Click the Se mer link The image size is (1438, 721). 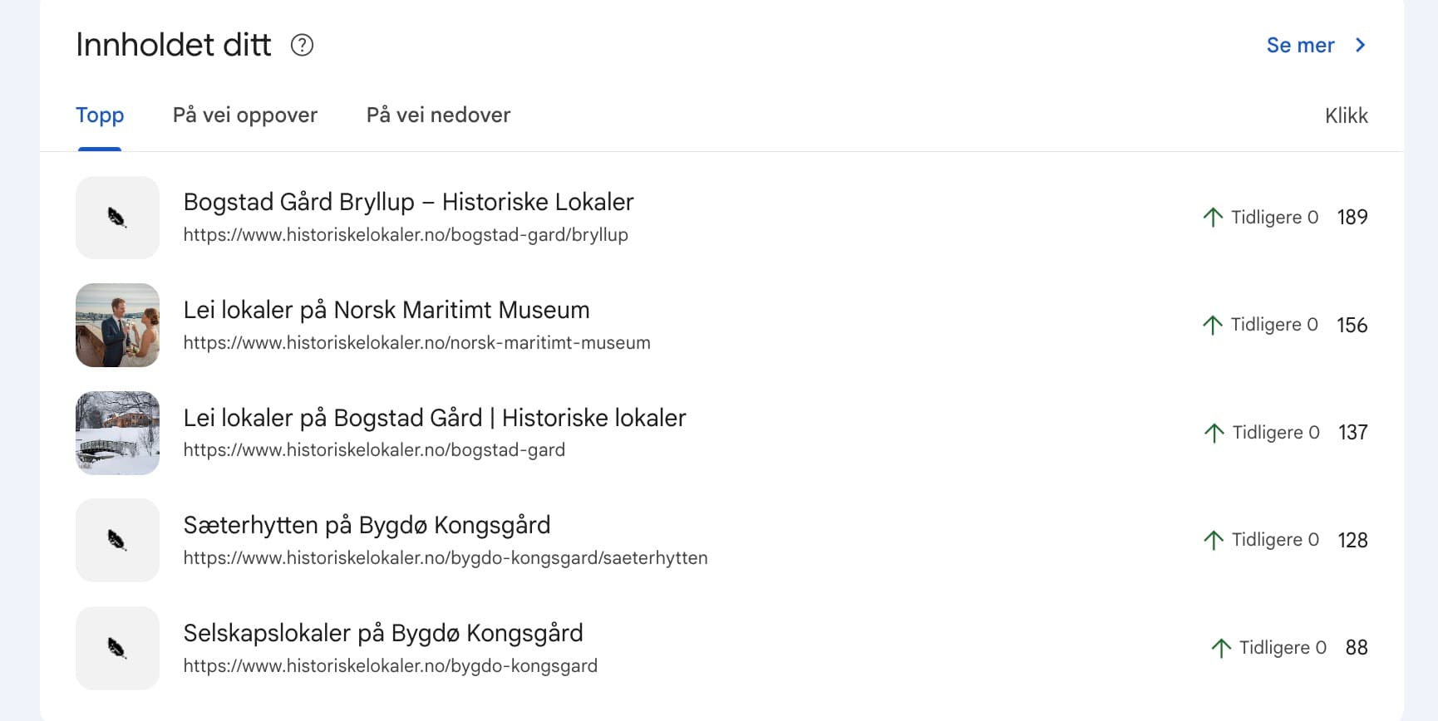(x=1299, y=46)
